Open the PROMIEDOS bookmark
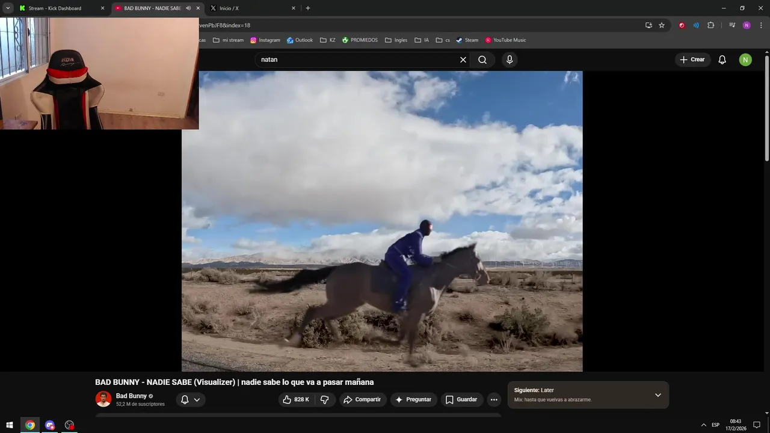 (360, 40)
